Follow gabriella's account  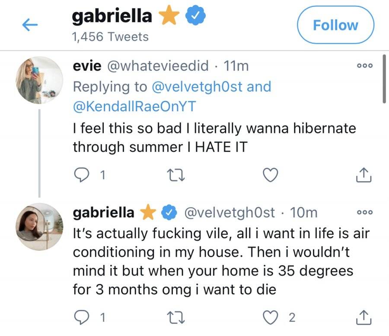(x=335, y=25)
